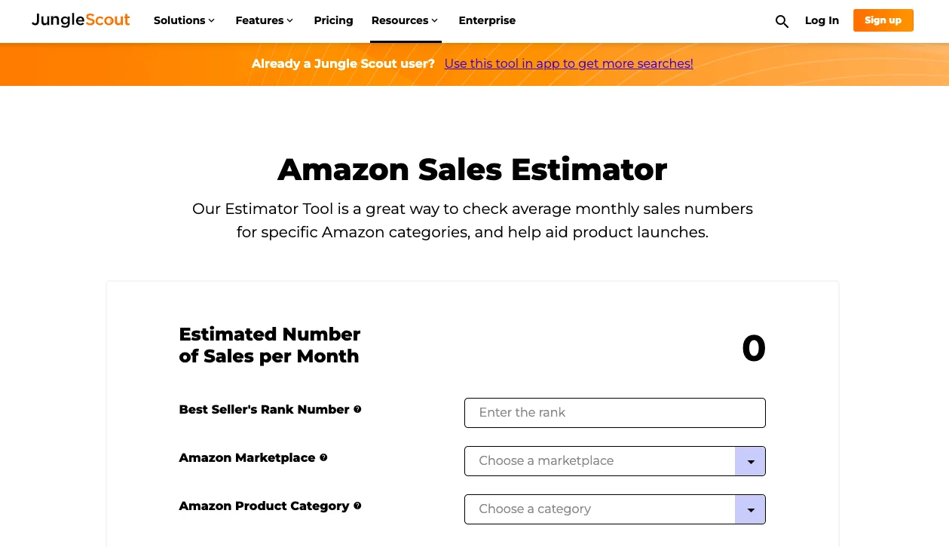Expand the Solutions menu chevron
Image resolution: width=949 pixels, height=547 pixels.
[212, 20]
